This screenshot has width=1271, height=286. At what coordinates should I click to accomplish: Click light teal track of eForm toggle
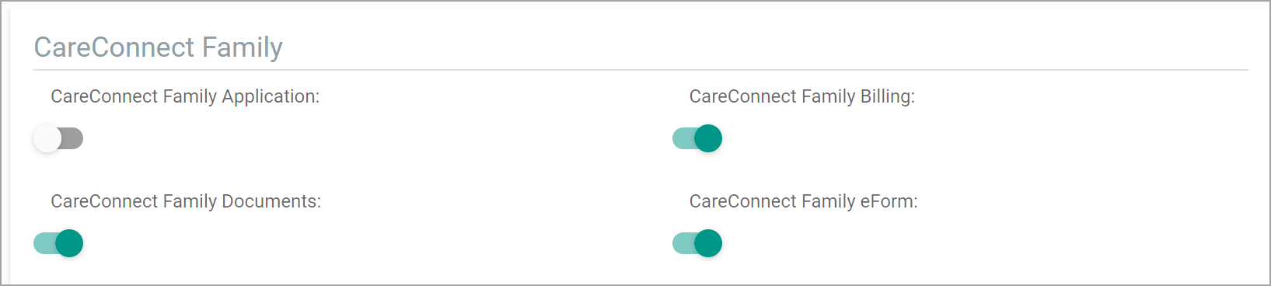[x=683, y=243]
